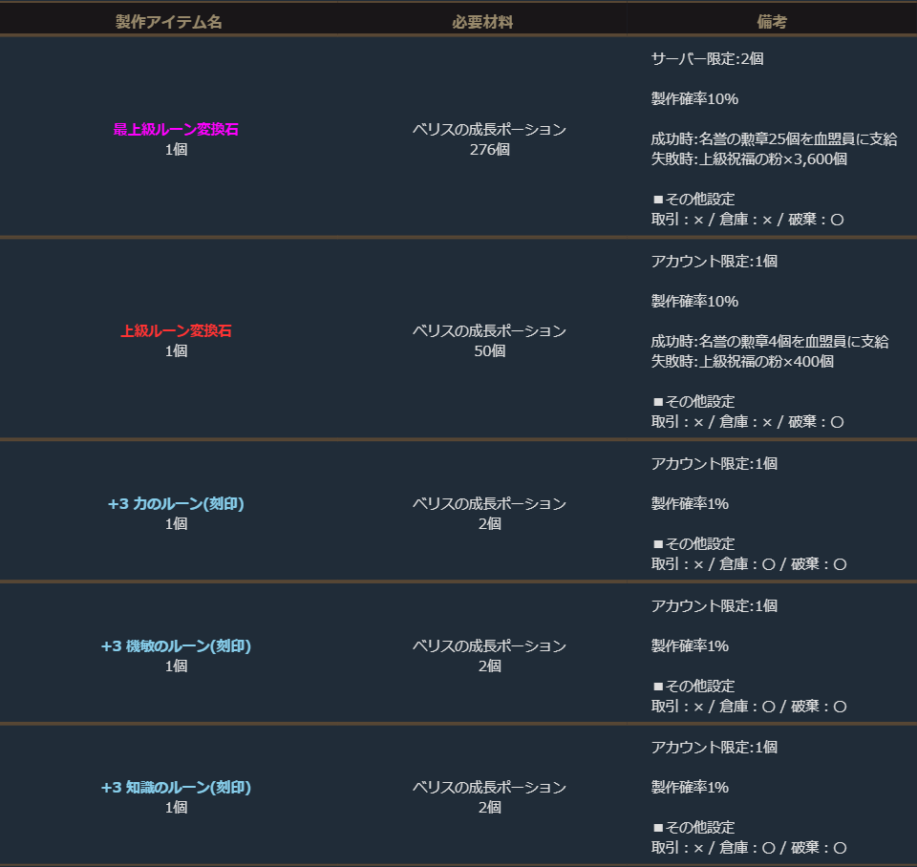Open the +3 知識のルーン(刻印) item
917x867 pixels.
click(x=176, y=788)
